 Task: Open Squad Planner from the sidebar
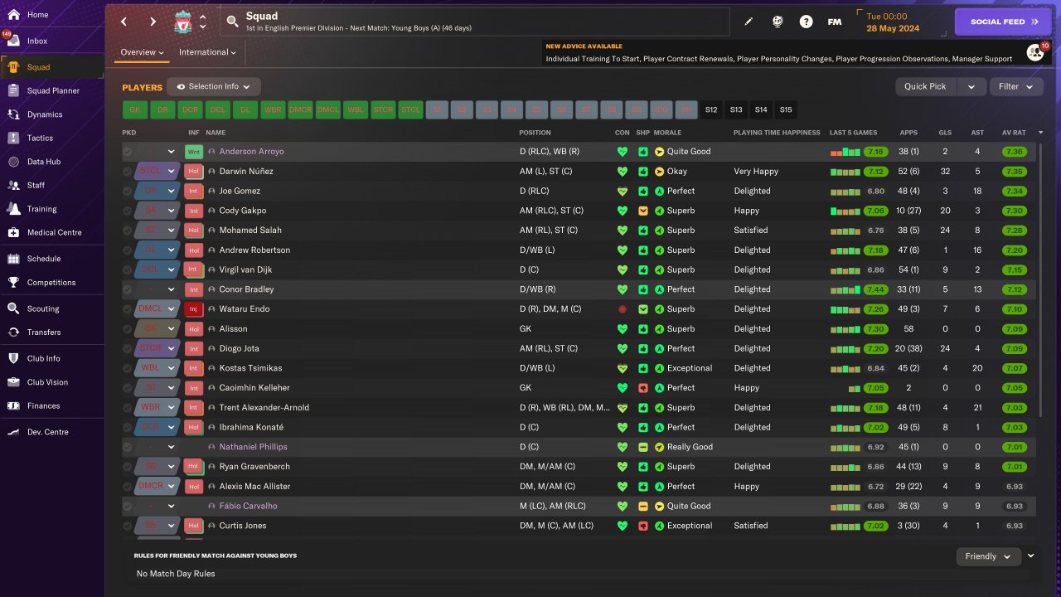[x=52, y=90]
